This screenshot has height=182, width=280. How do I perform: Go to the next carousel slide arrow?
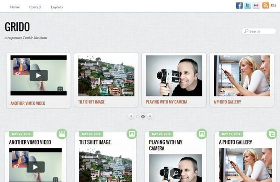click(150, 116)
